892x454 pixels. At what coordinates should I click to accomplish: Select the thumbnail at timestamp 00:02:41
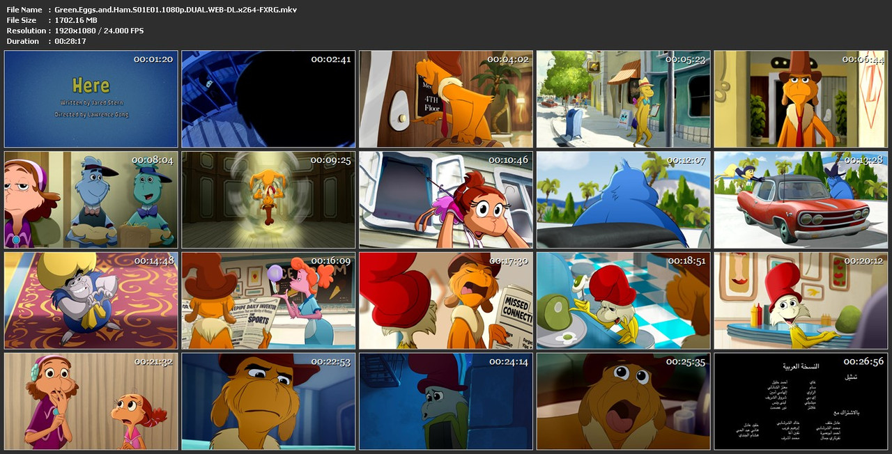268,99
